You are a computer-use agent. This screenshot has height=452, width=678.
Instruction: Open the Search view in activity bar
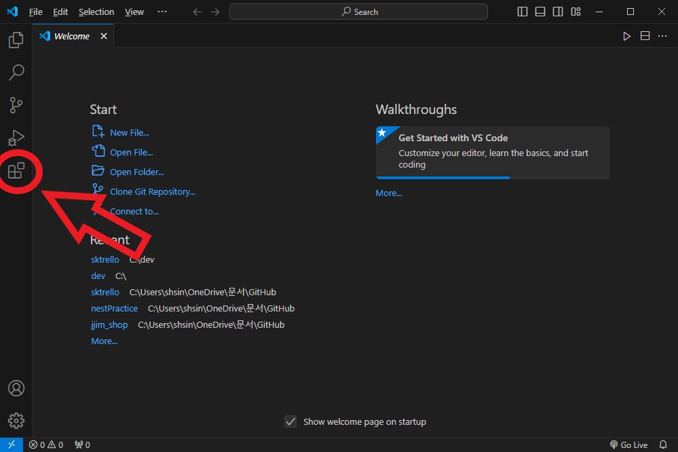(x=16, y=72)
